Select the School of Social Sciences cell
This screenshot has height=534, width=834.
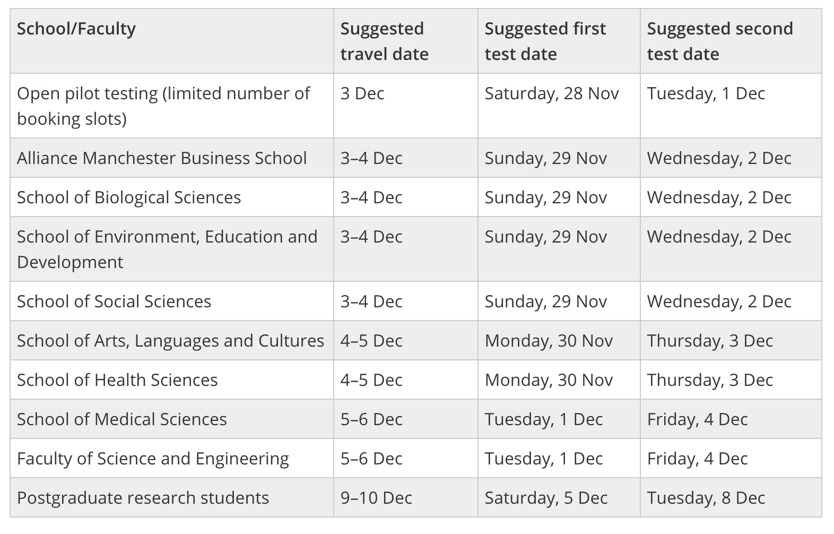click(x=114, y=302)
